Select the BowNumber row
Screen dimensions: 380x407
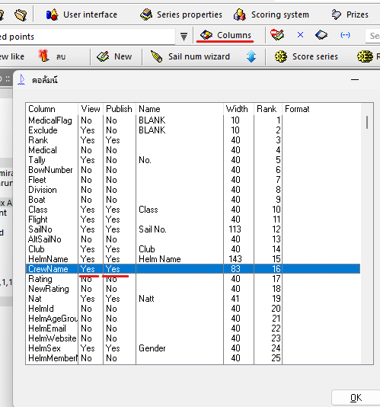(193, 170)
